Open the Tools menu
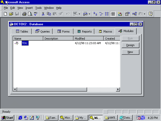 pos(38,8)
